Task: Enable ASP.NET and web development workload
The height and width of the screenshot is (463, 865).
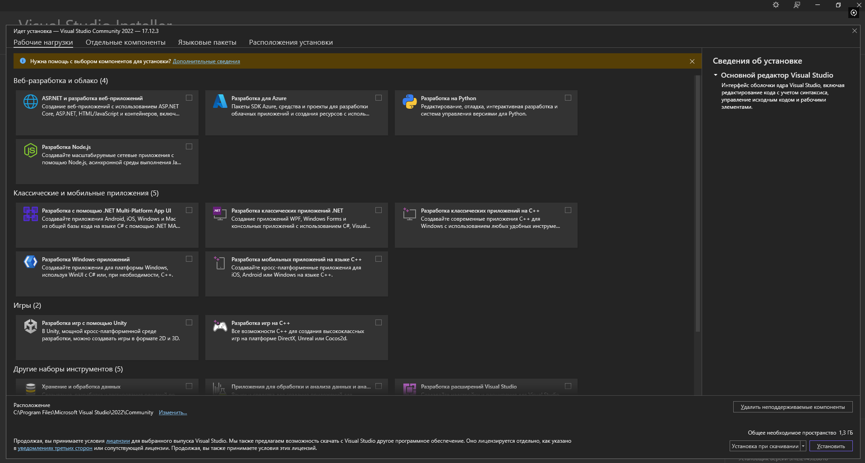Action: 189,97
